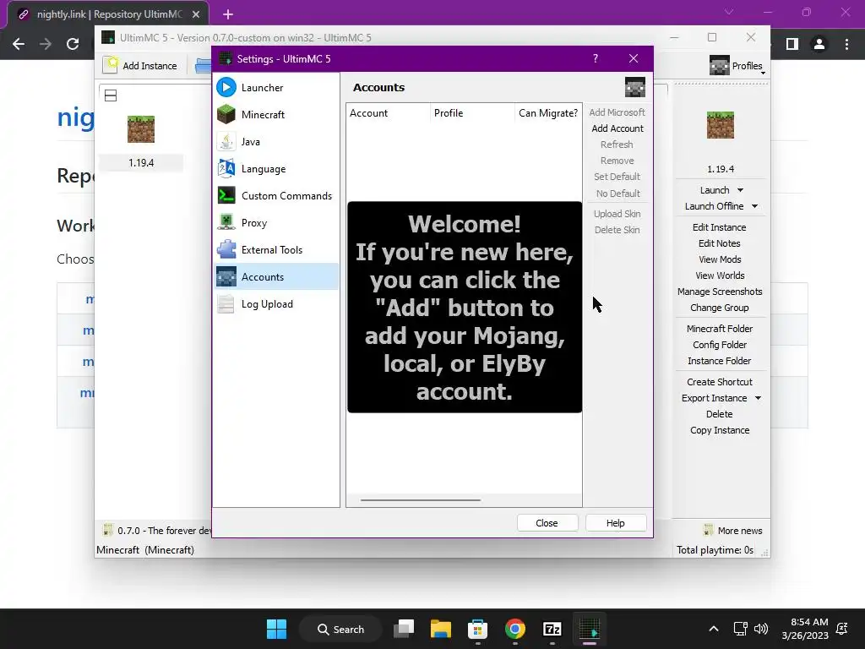Sort by the Profile column header
Image resolution: width=865 pixels, height=649 pixels.
click(472, 113)
